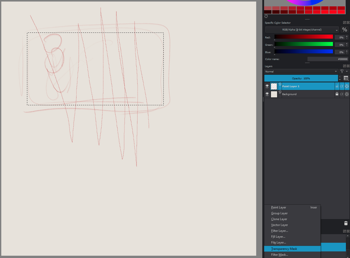Float the bottom docker below the trash icon

coord(344,231)
